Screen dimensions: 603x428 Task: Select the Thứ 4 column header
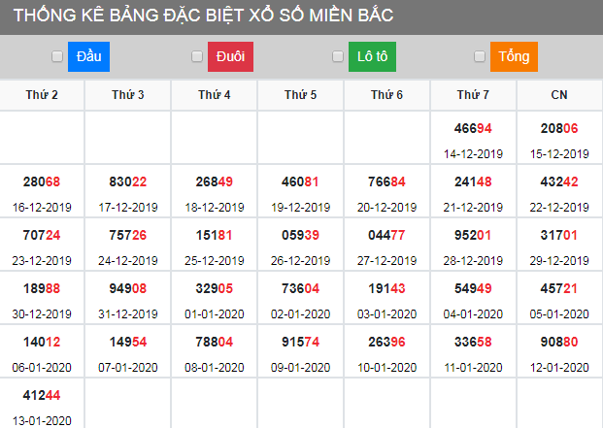click(x=214, y=94)
